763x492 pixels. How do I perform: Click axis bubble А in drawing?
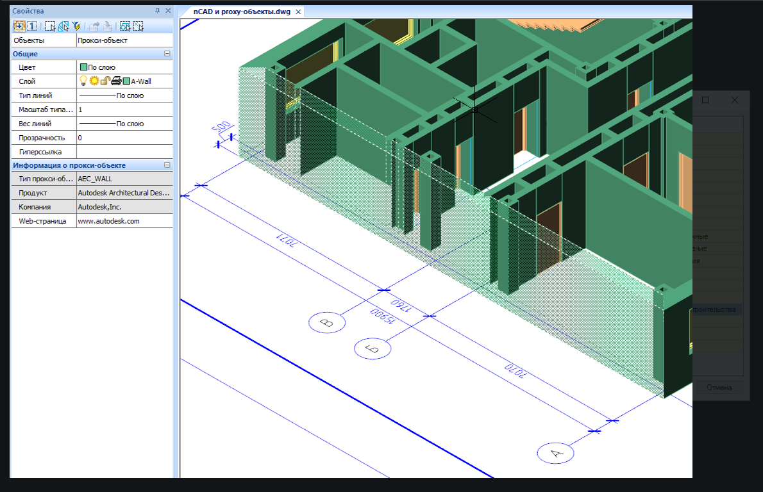555,453
